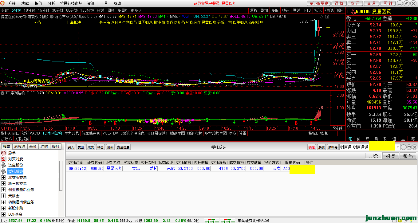
Task: Select 委托成交 in the sidebar tree
Action: point(16,171)
